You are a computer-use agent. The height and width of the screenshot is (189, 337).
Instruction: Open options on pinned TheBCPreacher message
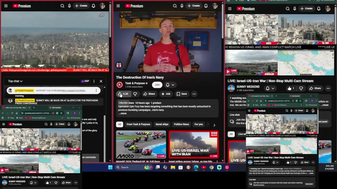pyautogui.click(x=96, y=91)
